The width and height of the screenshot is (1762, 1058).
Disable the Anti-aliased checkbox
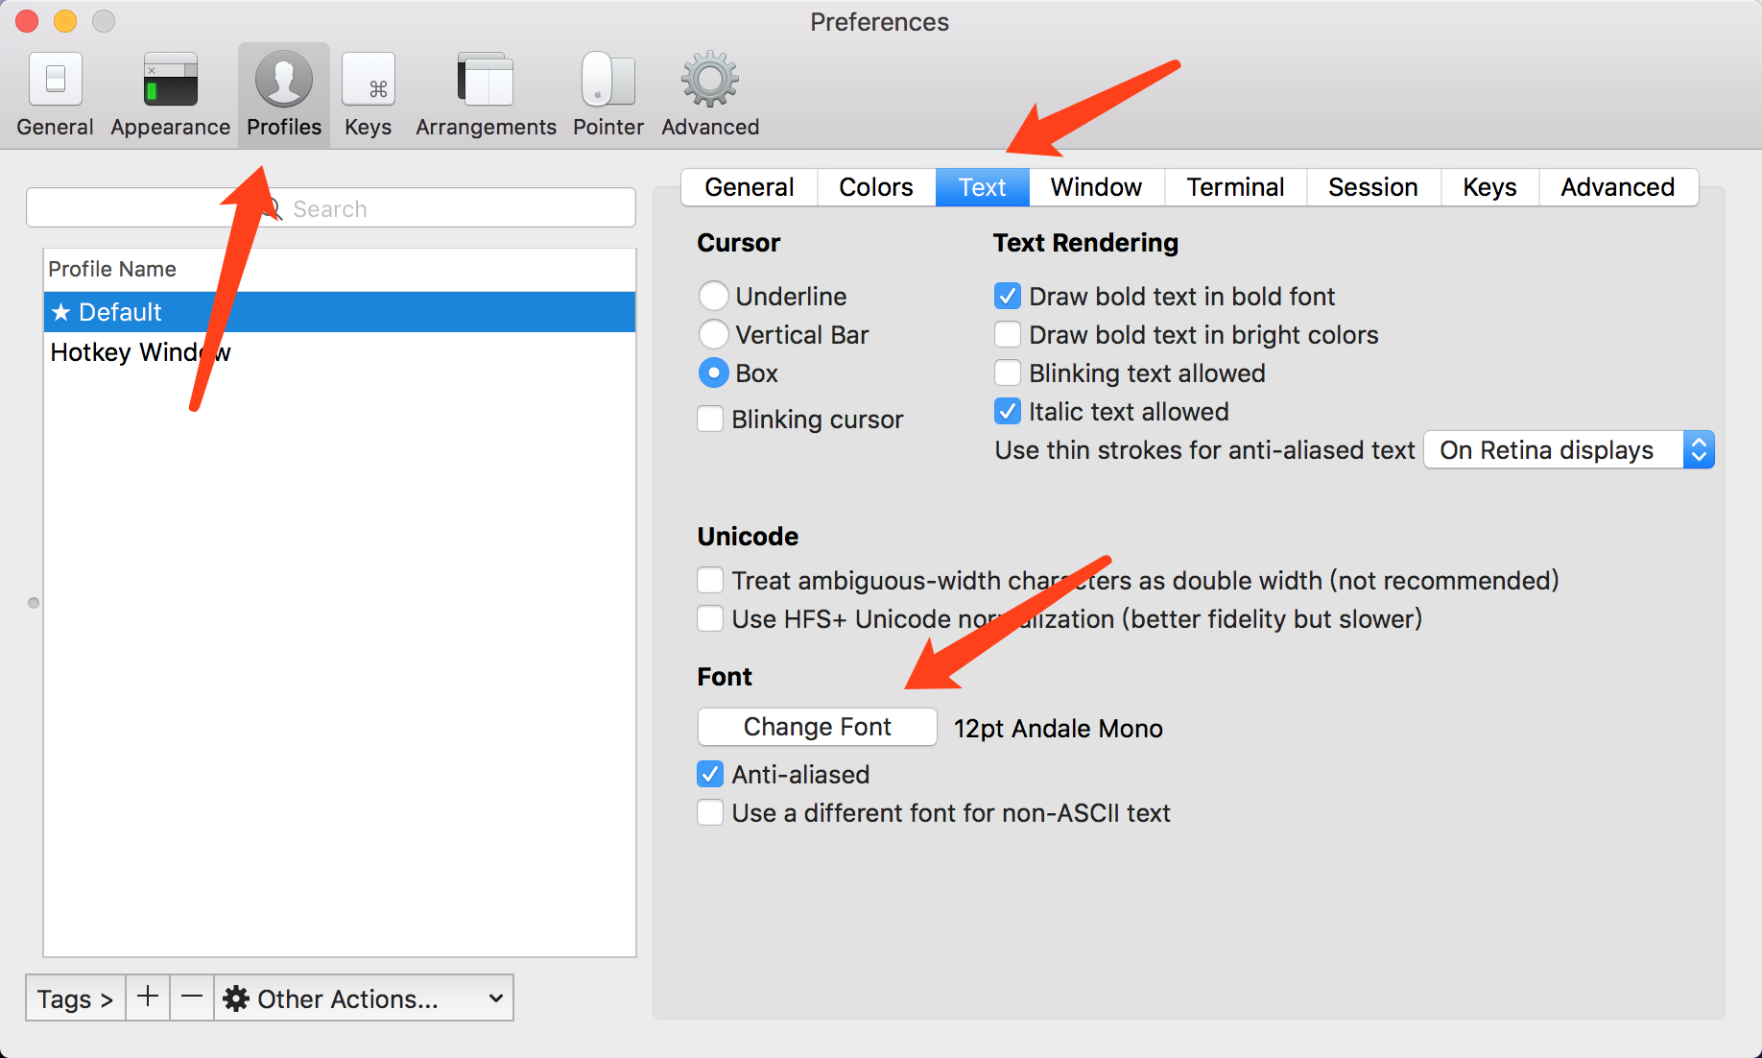tap(710, 775)
